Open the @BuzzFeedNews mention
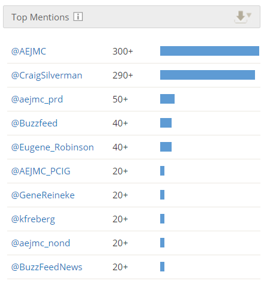 point(47,267)
